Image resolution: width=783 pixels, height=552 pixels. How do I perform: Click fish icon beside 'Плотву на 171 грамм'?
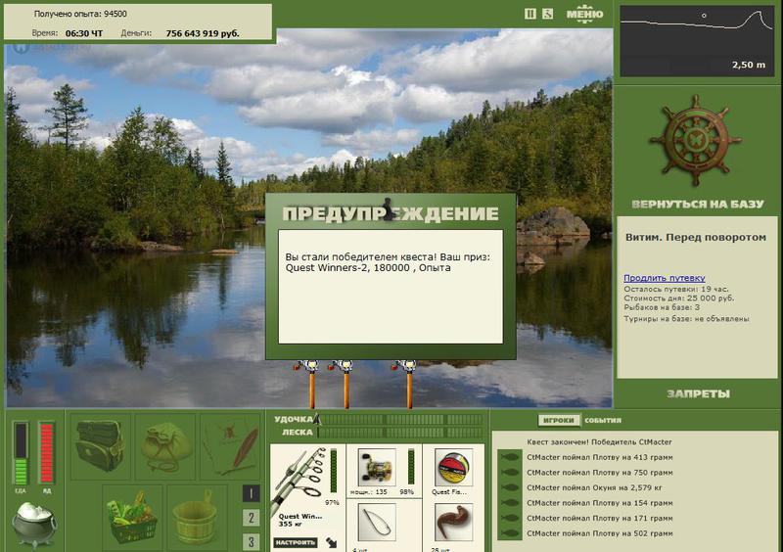[510, 518]
